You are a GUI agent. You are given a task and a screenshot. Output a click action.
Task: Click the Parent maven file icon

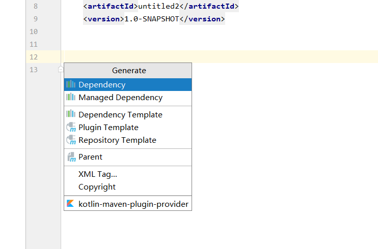tap(71, 157)
